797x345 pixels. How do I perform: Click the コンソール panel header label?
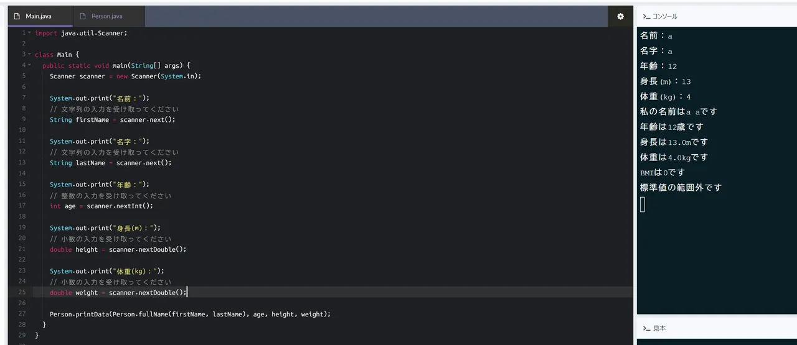[x=664, y=17]
